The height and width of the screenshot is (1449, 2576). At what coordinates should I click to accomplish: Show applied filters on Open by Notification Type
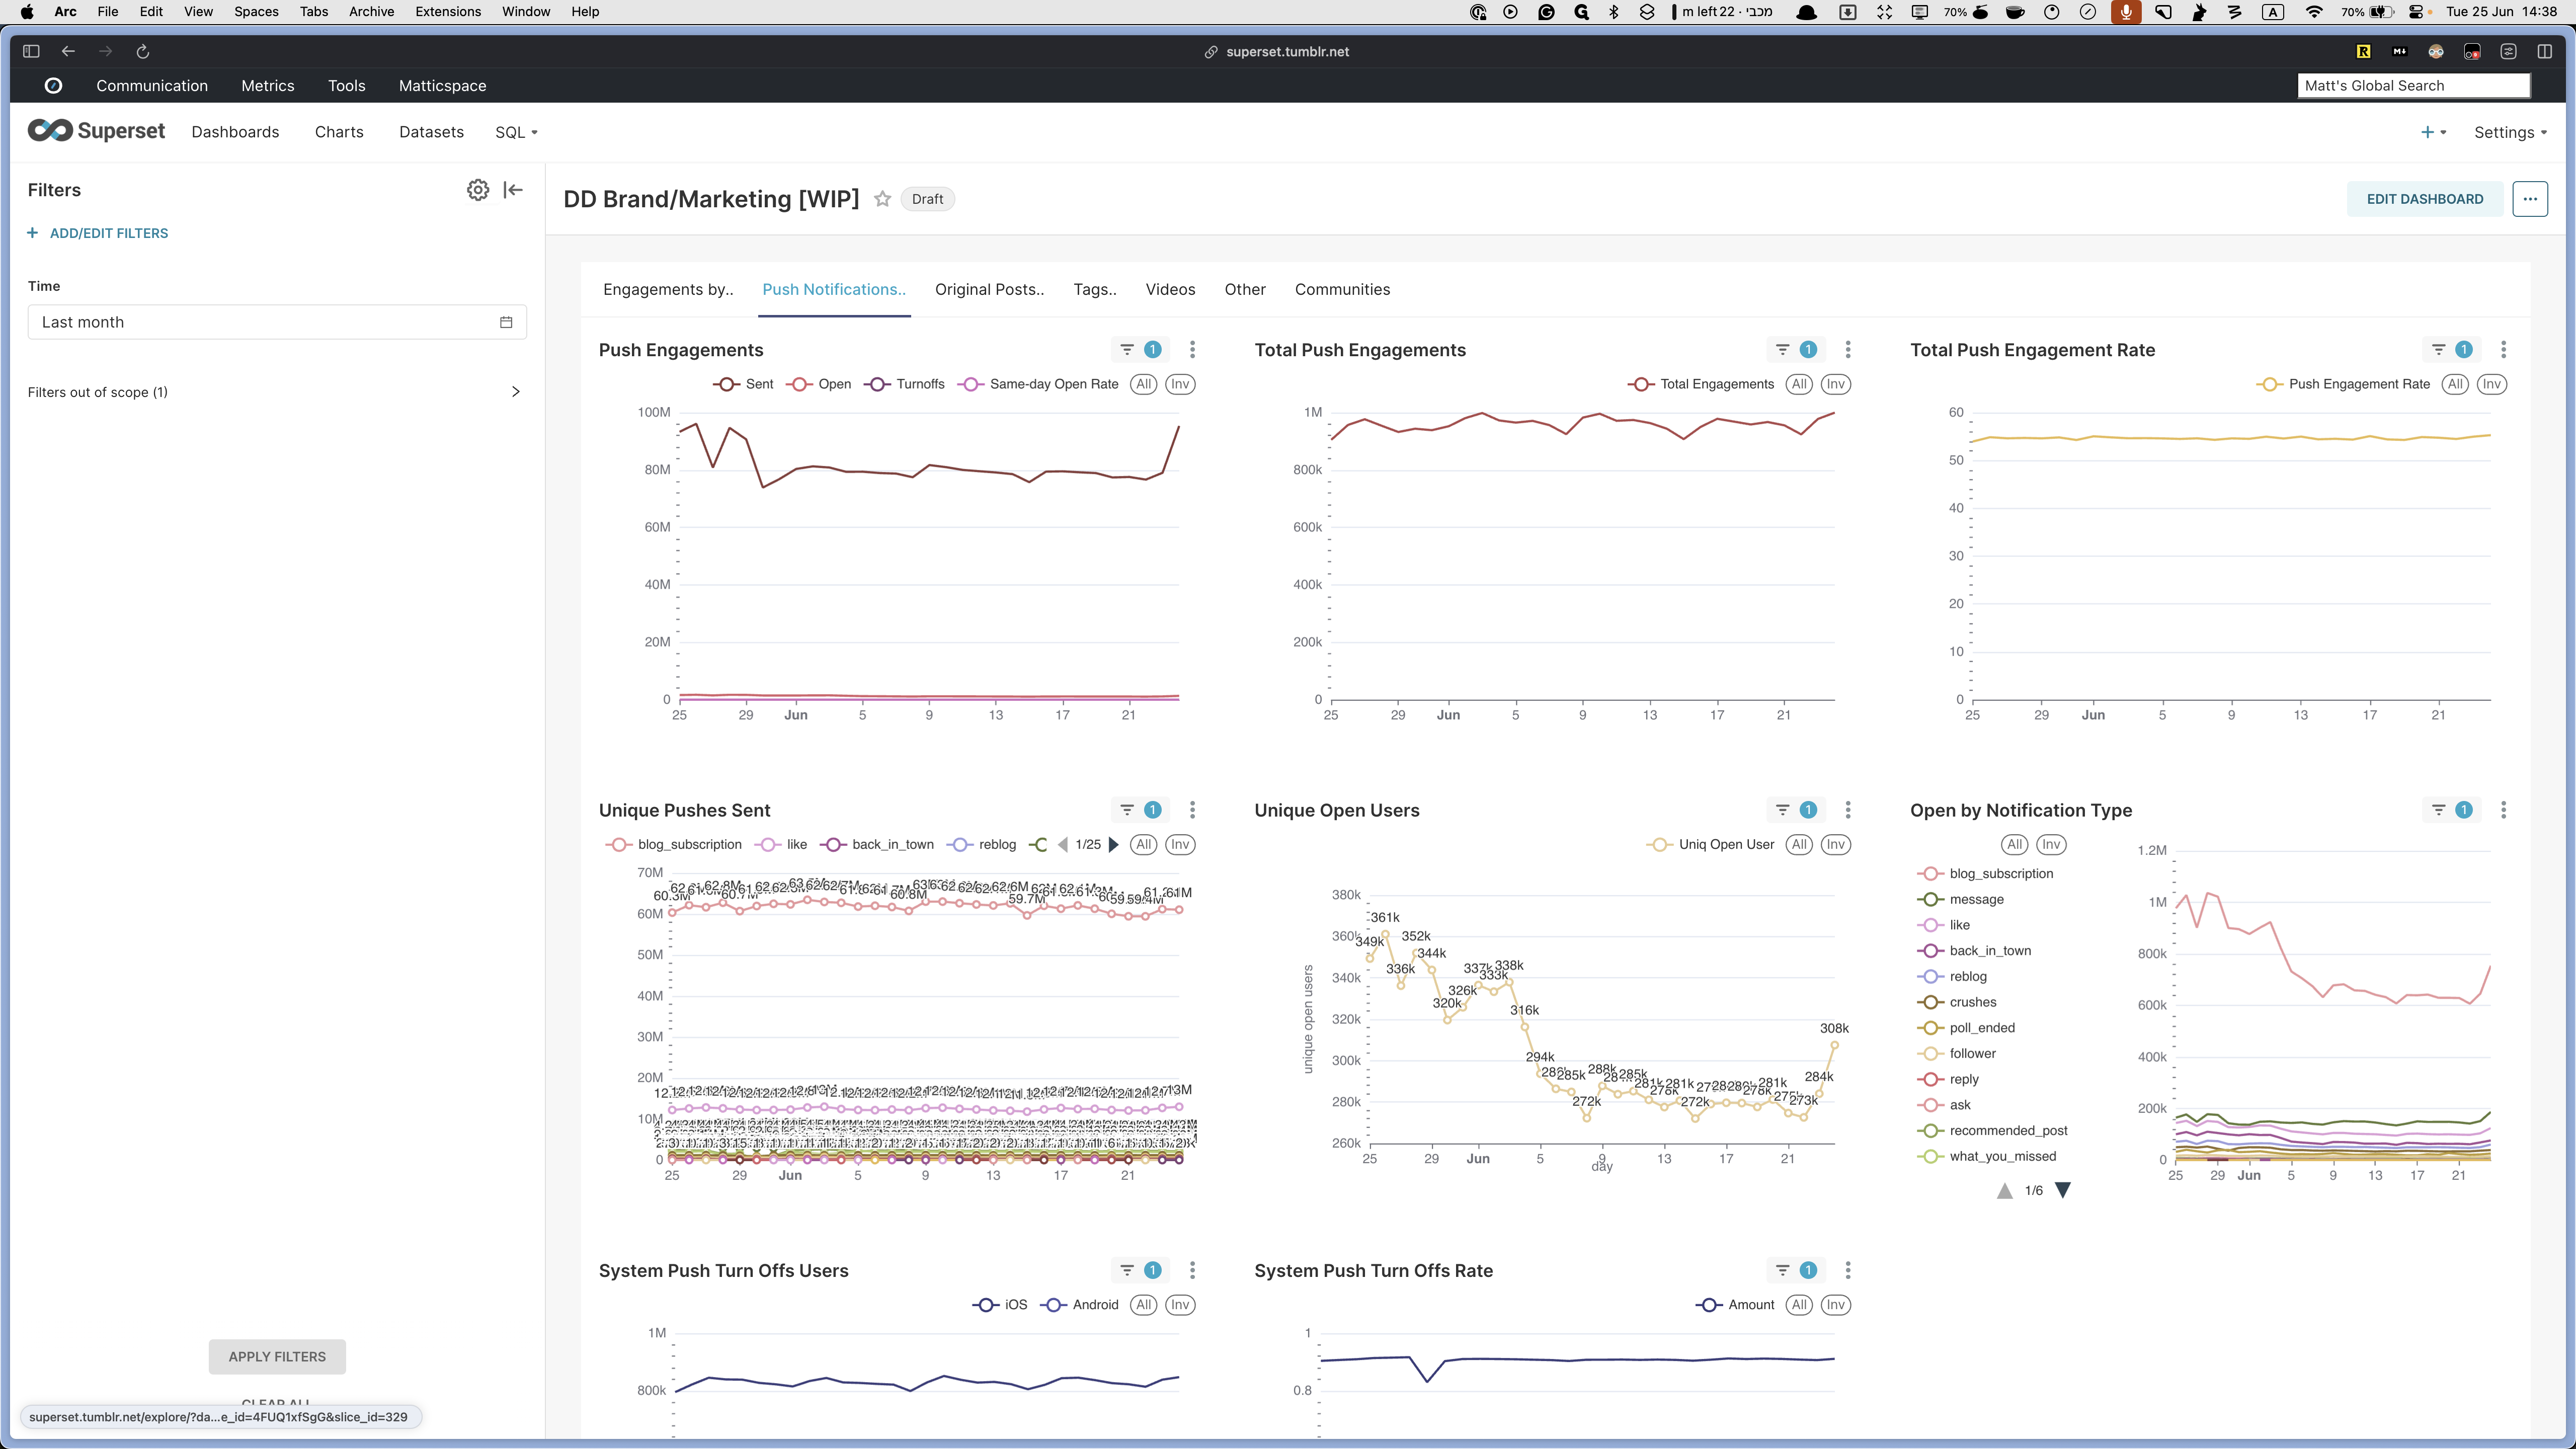tap(2452, 810)
